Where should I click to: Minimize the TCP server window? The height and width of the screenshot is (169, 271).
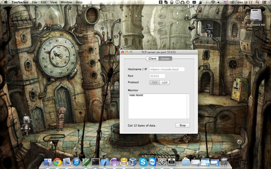[127, 52]
